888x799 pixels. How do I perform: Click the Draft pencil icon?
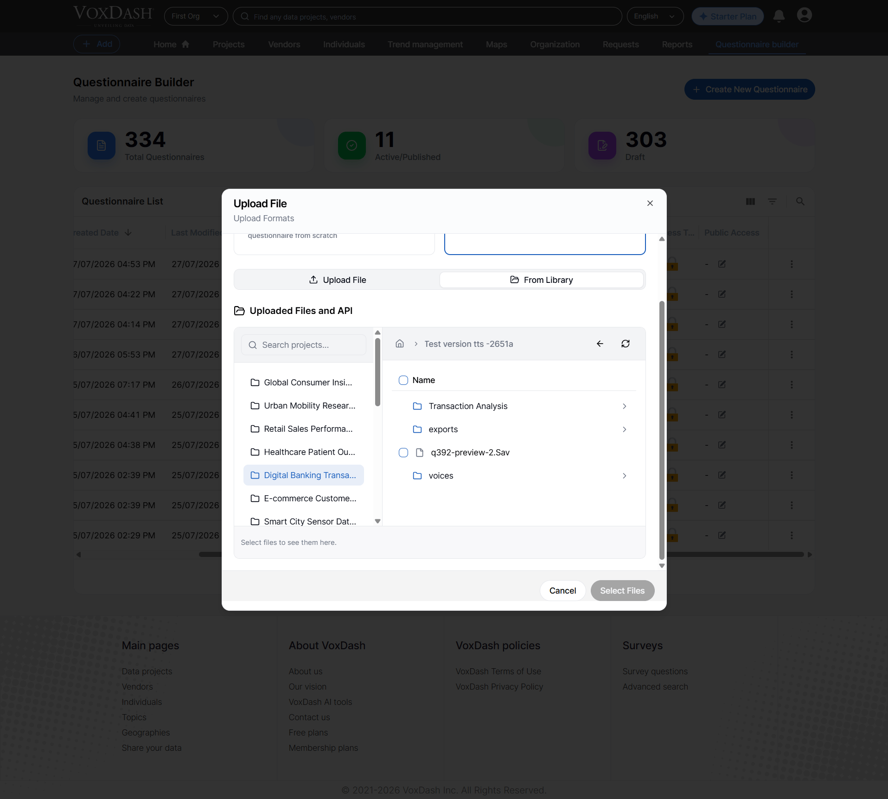602,146
